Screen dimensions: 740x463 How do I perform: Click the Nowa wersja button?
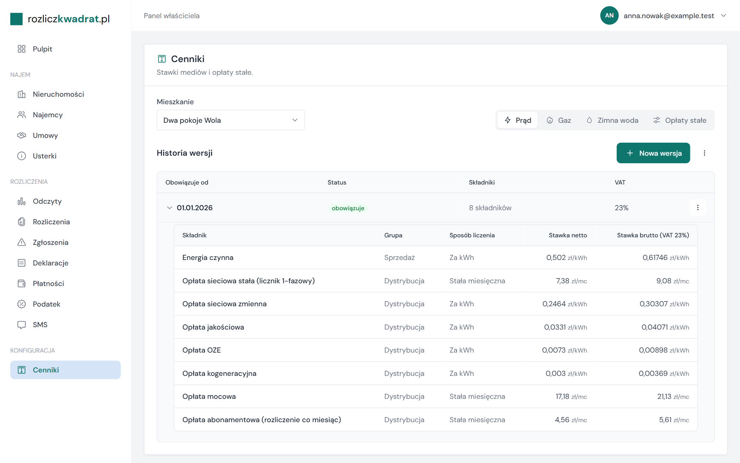653,153
